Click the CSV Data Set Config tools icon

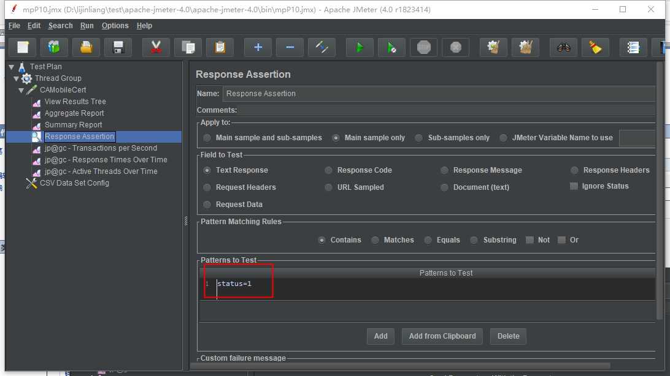coord(31,183)
